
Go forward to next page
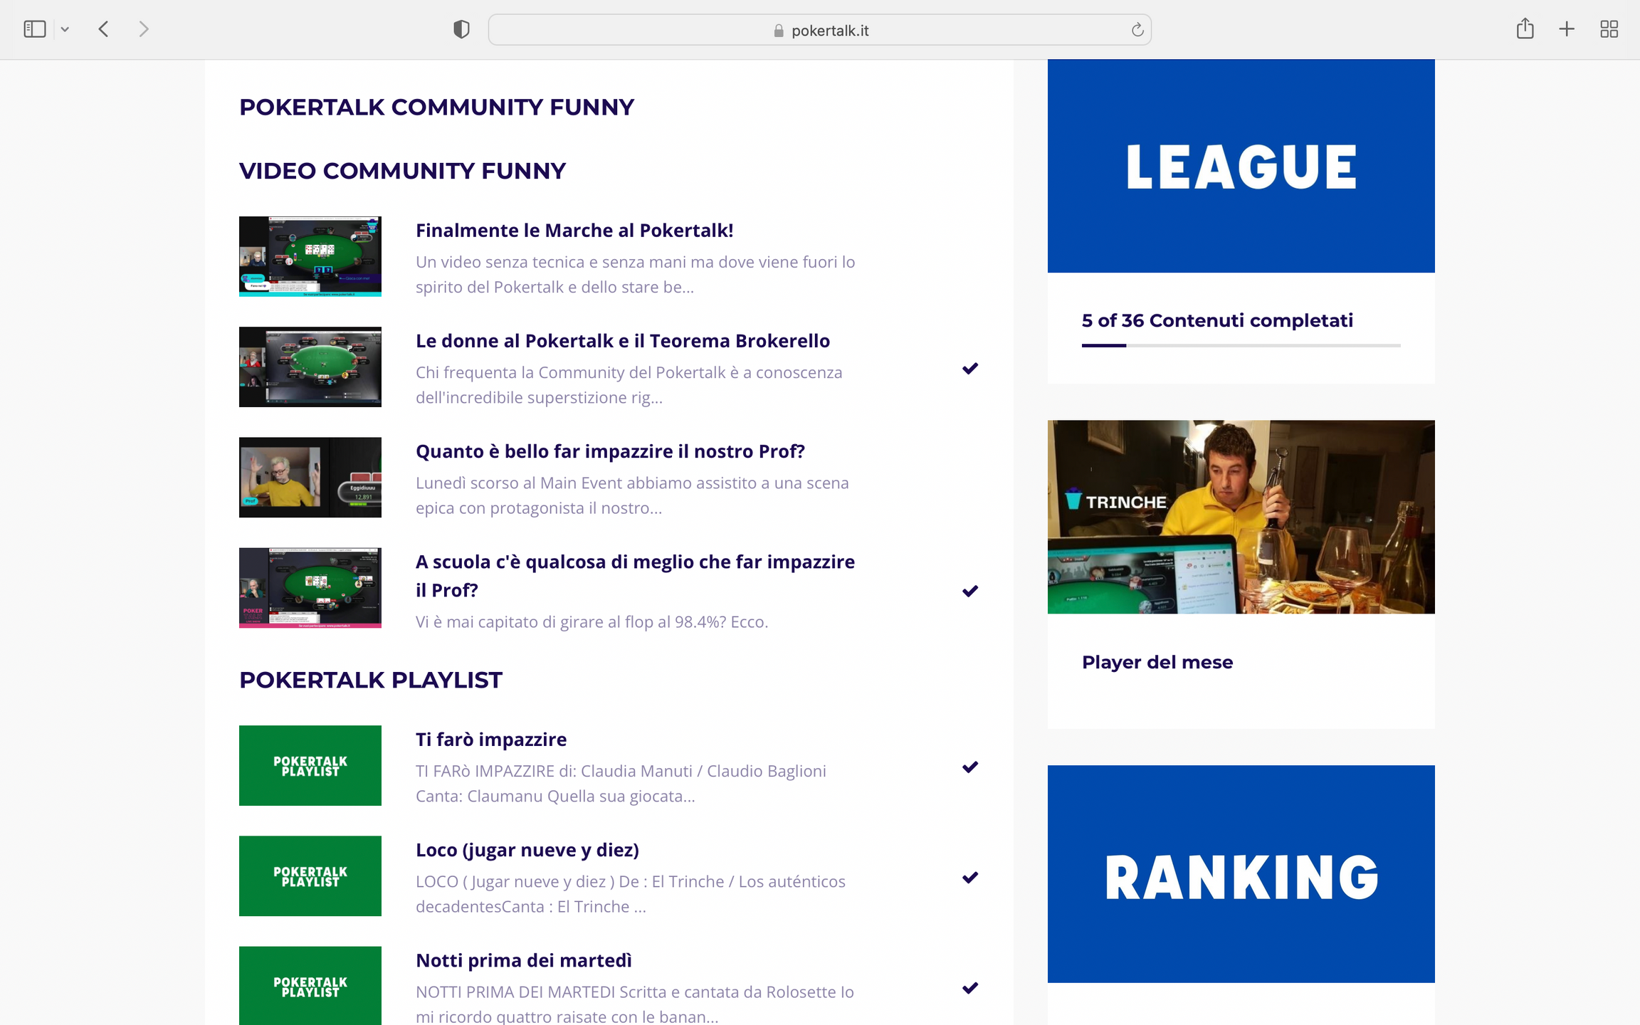[x=144, y=29]
